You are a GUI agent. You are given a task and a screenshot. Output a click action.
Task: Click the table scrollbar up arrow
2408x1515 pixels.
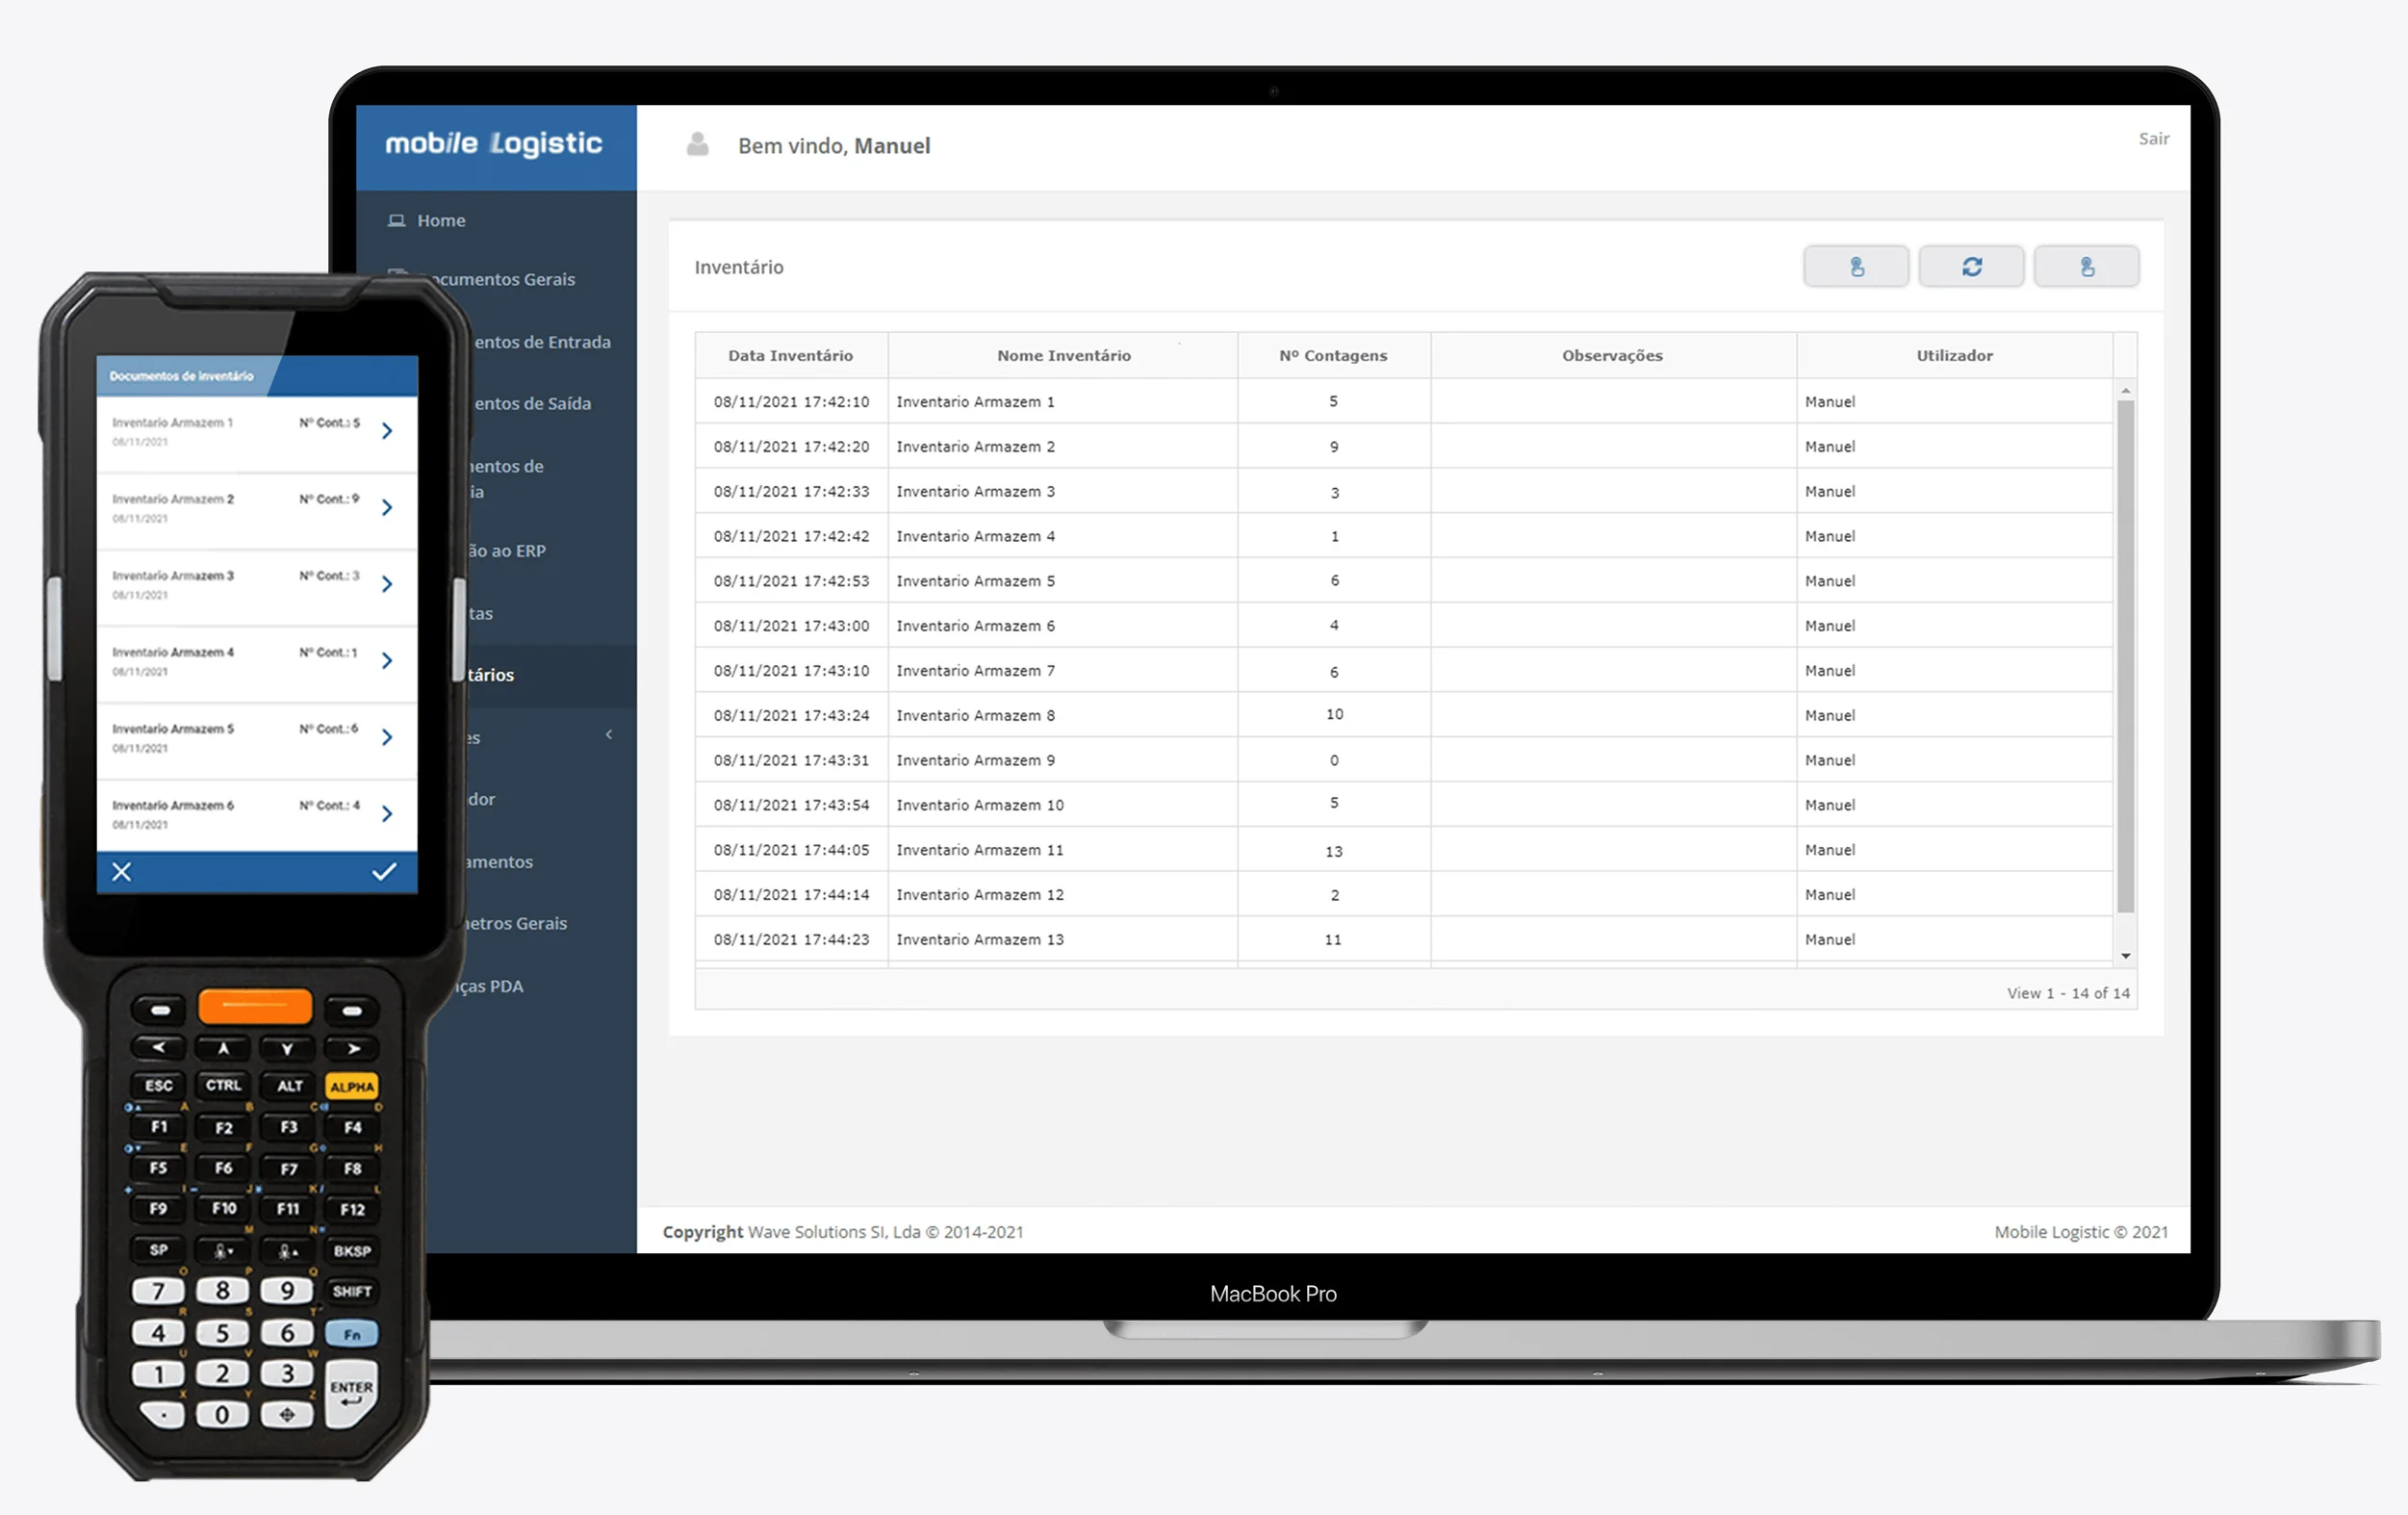tap(2126, 391)
